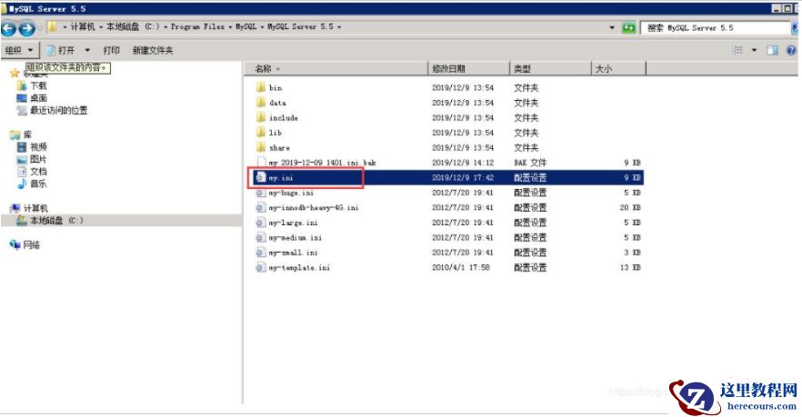
Task: Select the include folder icon
Action: pos(260,117)
